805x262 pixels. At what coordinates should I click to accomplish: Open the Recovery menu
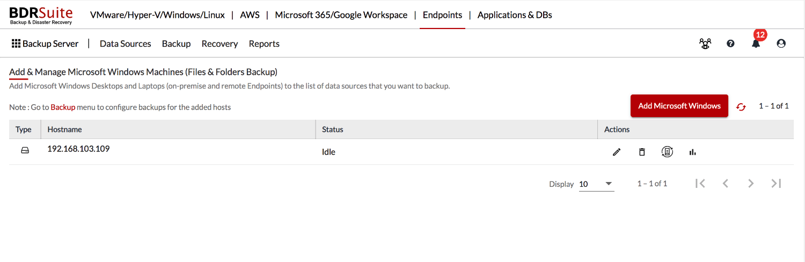click(219, 43)
